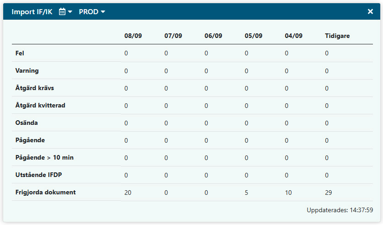Click the Pågående > 10 min row
Screen dimensions: 383x225
pyautogui.click(x=44, y=158)
